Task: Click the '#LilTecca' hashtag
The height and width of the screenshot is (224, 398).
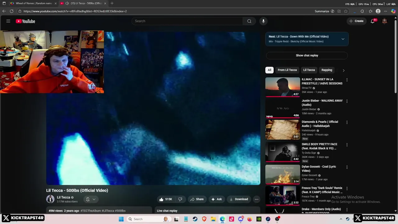Action: click(108, 211)
